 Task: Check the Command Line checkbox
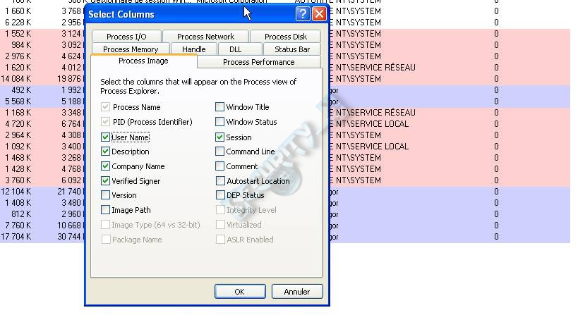pyautogui.click(x=219, y=152)
